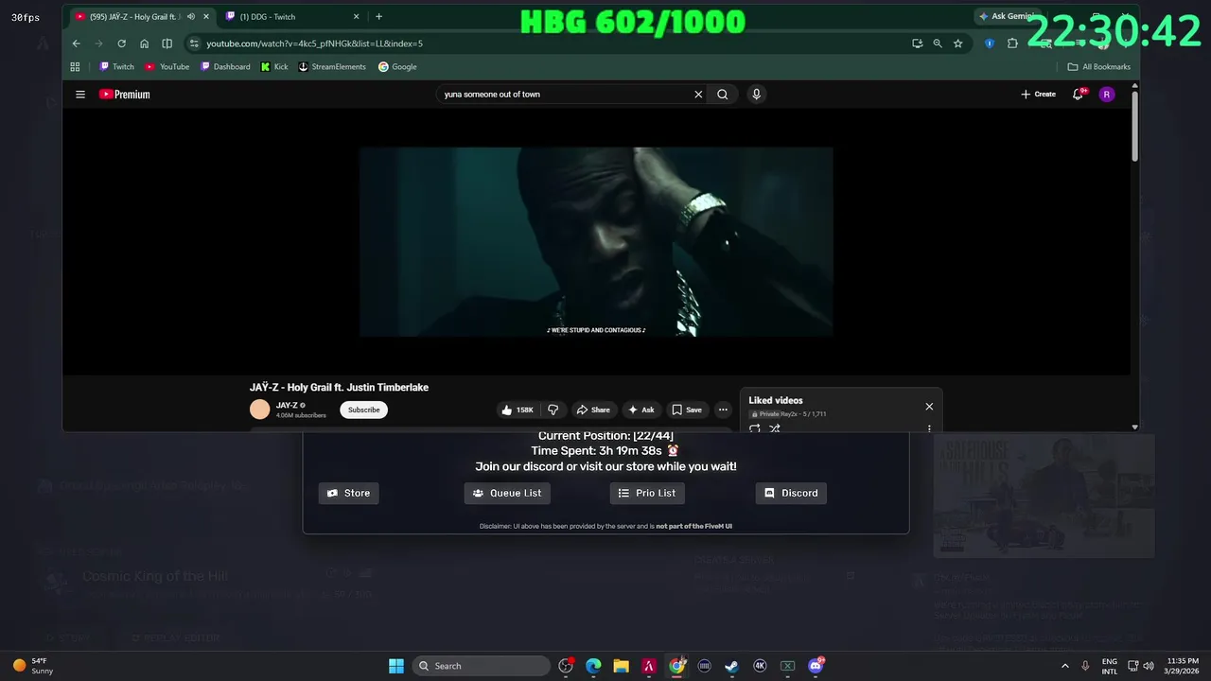
Task: Open Chrome extensions puzzle icon
Action: click(x=1012, y=44)
